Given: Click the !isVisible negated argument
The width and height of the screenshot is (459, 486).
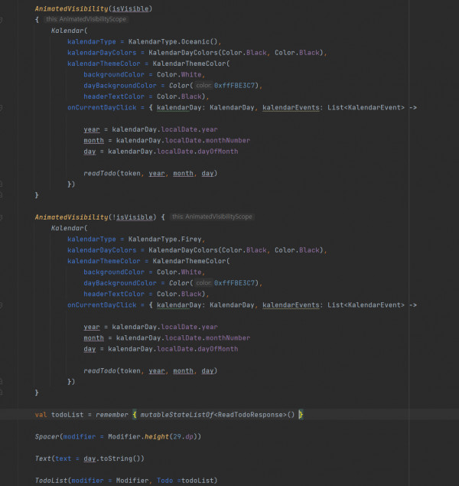Looking at the screenshot, I should pos(132,217).
